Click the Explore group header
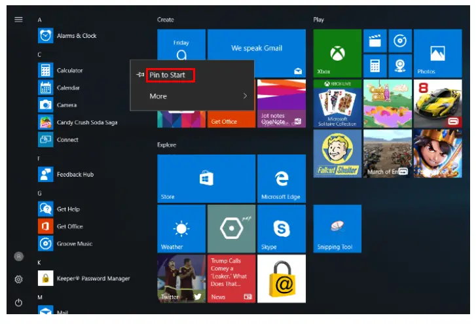 point(167,145)
